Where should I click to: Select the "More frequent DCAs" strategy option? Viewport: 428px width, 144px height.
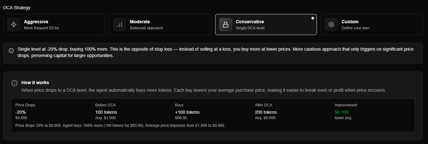tap(41, 28)
